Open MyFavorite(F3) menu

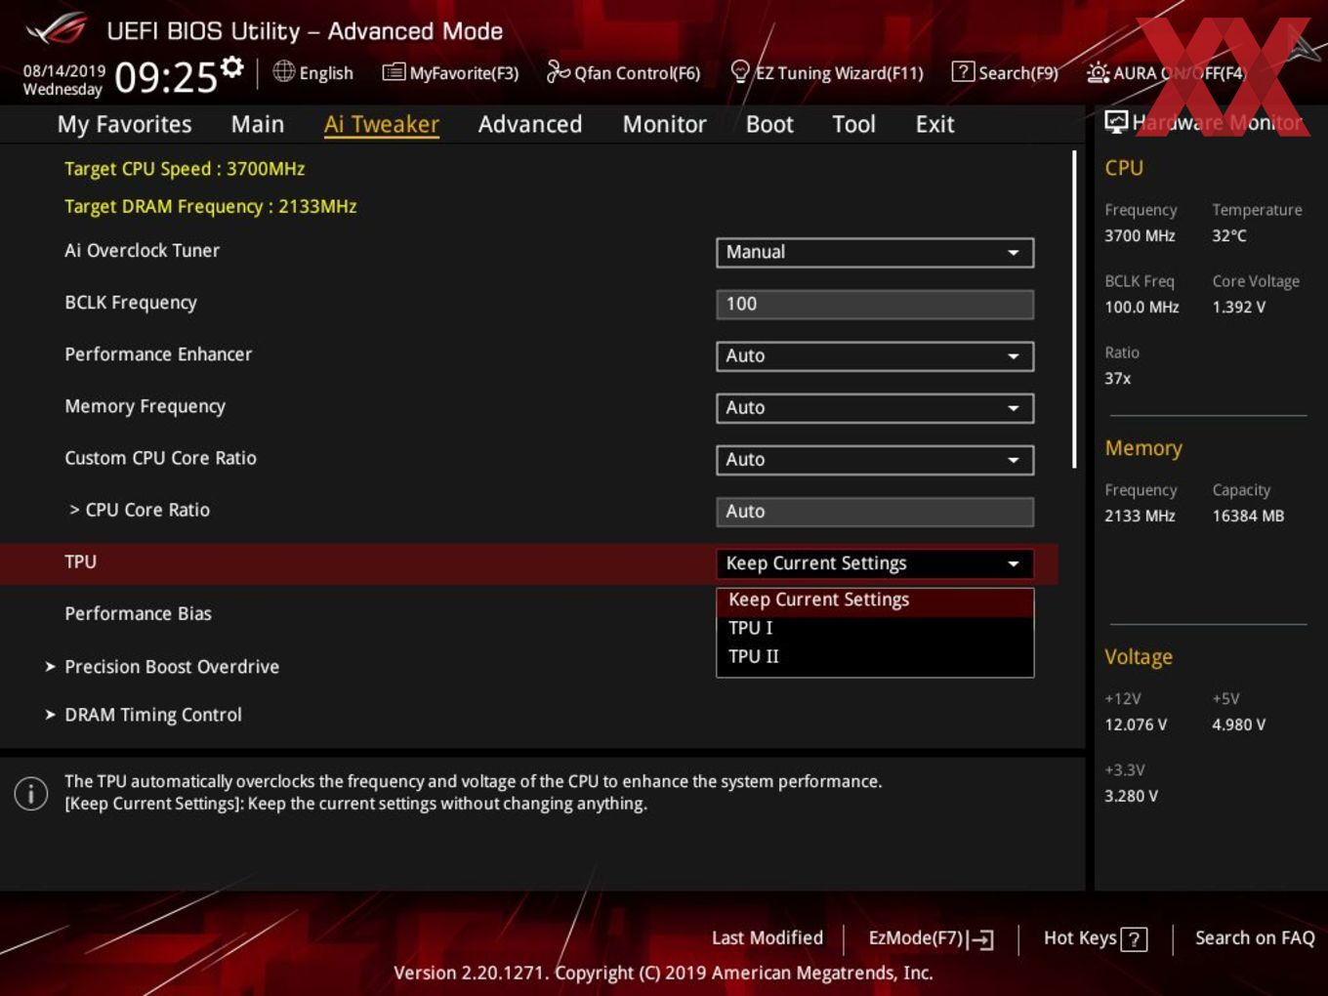click(451, 72)
